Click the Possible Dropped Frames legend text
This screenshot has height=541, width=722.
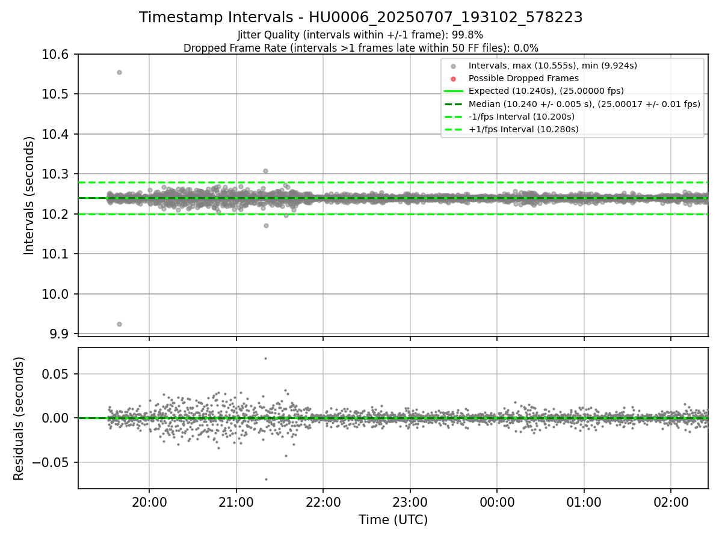click(x=523, y=78)
